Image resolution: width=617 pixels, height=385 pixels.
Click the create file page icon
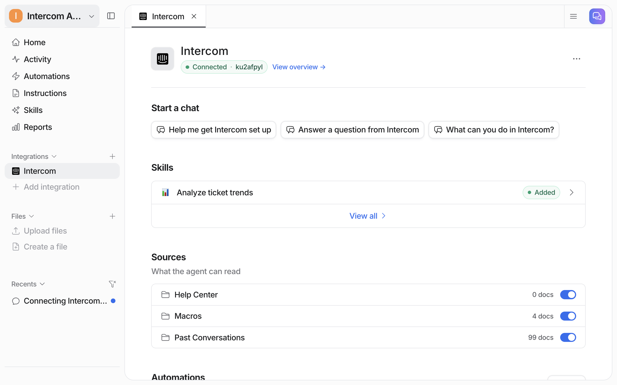(16, 247)
